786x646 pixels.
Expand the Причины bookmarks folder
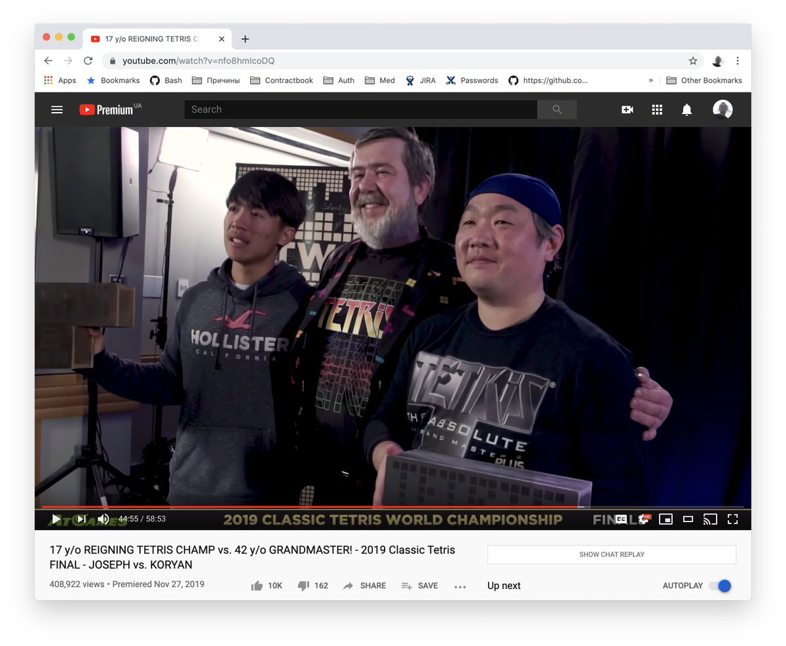click(215, 80)
